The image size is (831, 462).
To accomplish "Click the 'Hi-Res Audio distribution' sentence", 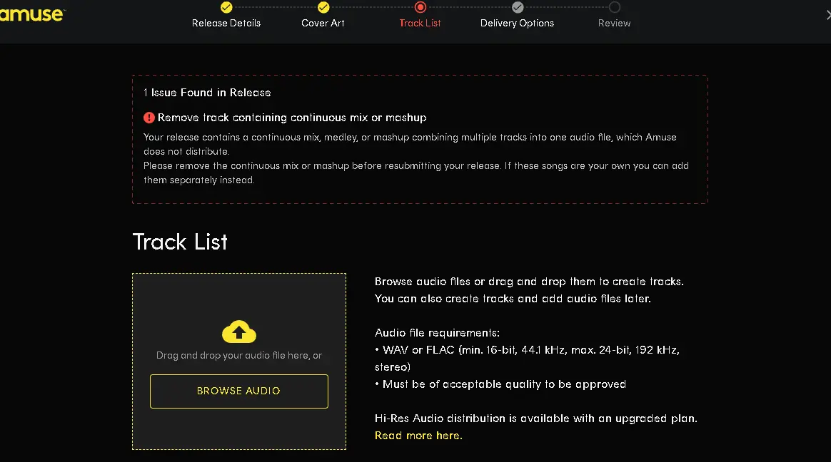I will coord(536,419).
